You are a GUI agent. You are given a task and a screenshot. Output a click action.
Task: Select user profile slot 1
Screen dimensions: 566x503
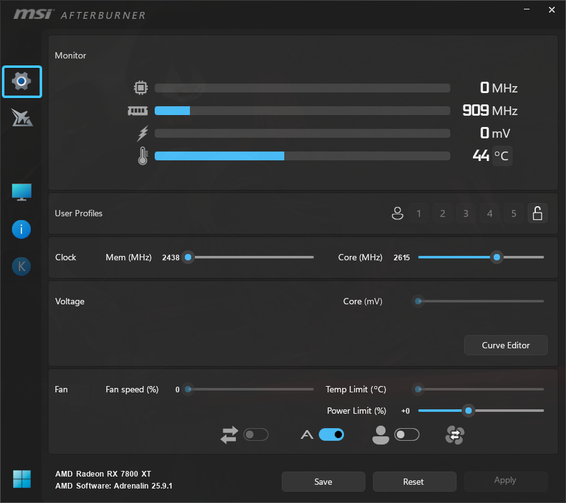(x=419, y=214)
